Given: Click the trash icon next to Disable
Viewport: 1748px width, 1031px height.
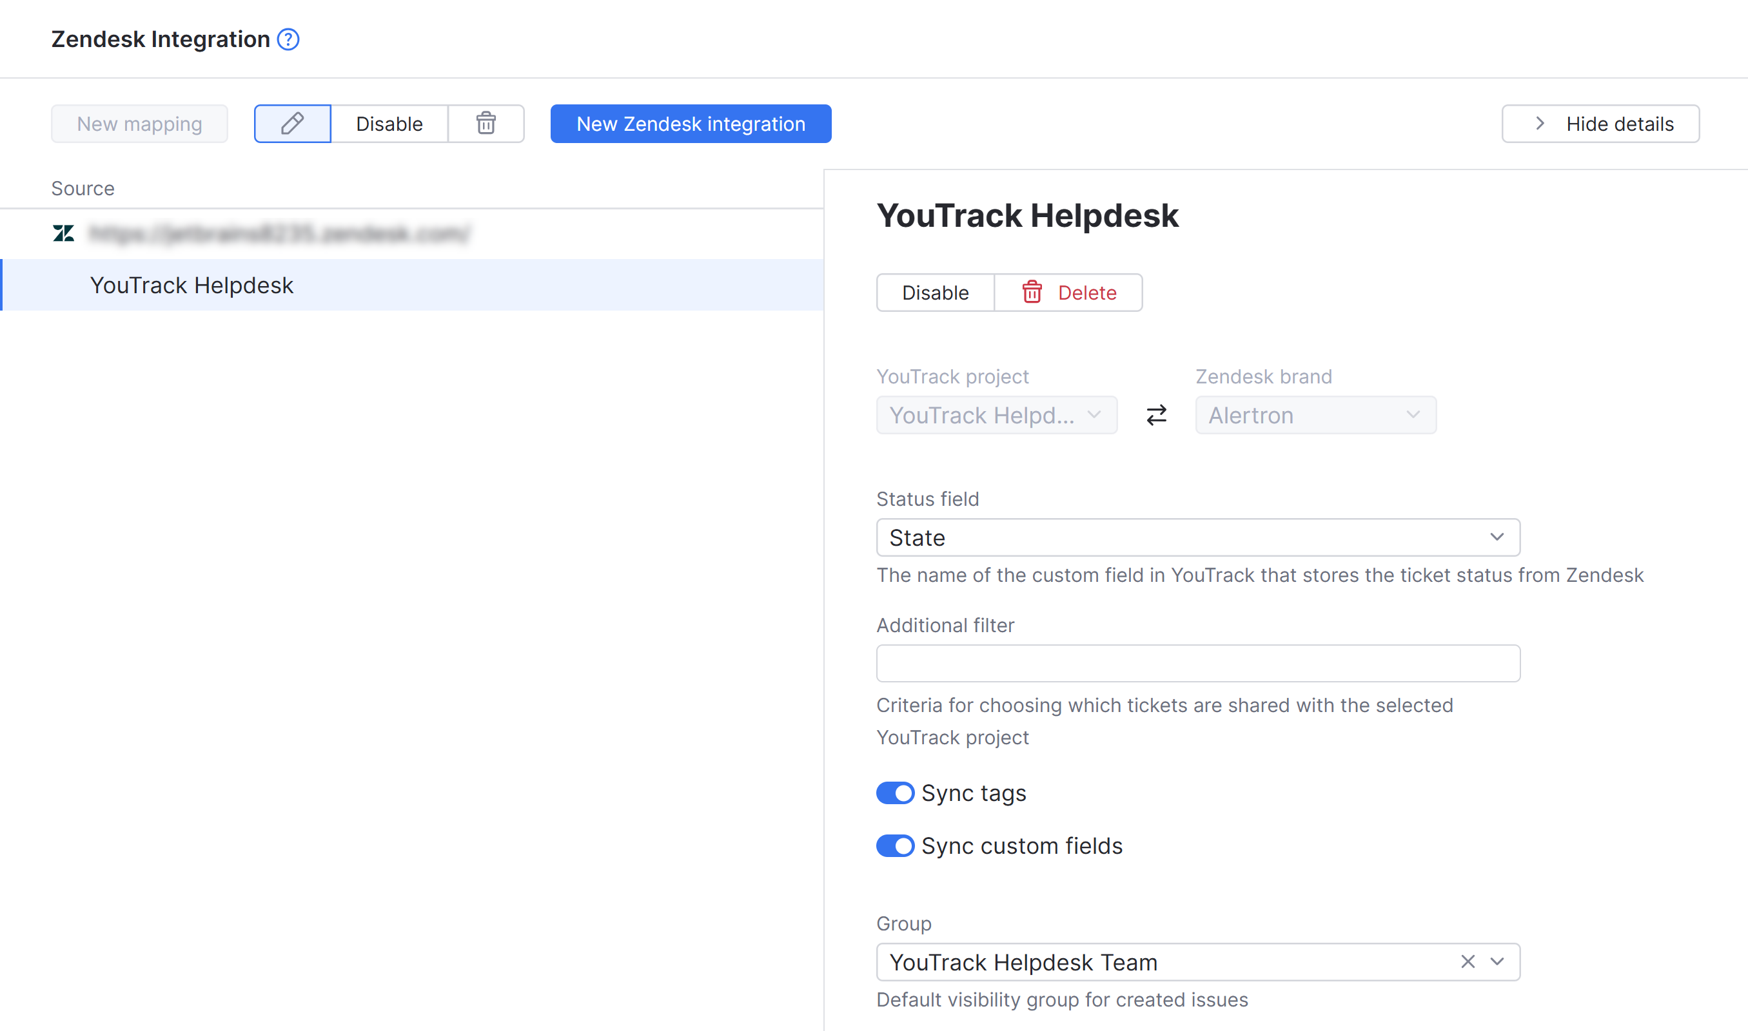Looking at the screenshot, I should point(486,124).
